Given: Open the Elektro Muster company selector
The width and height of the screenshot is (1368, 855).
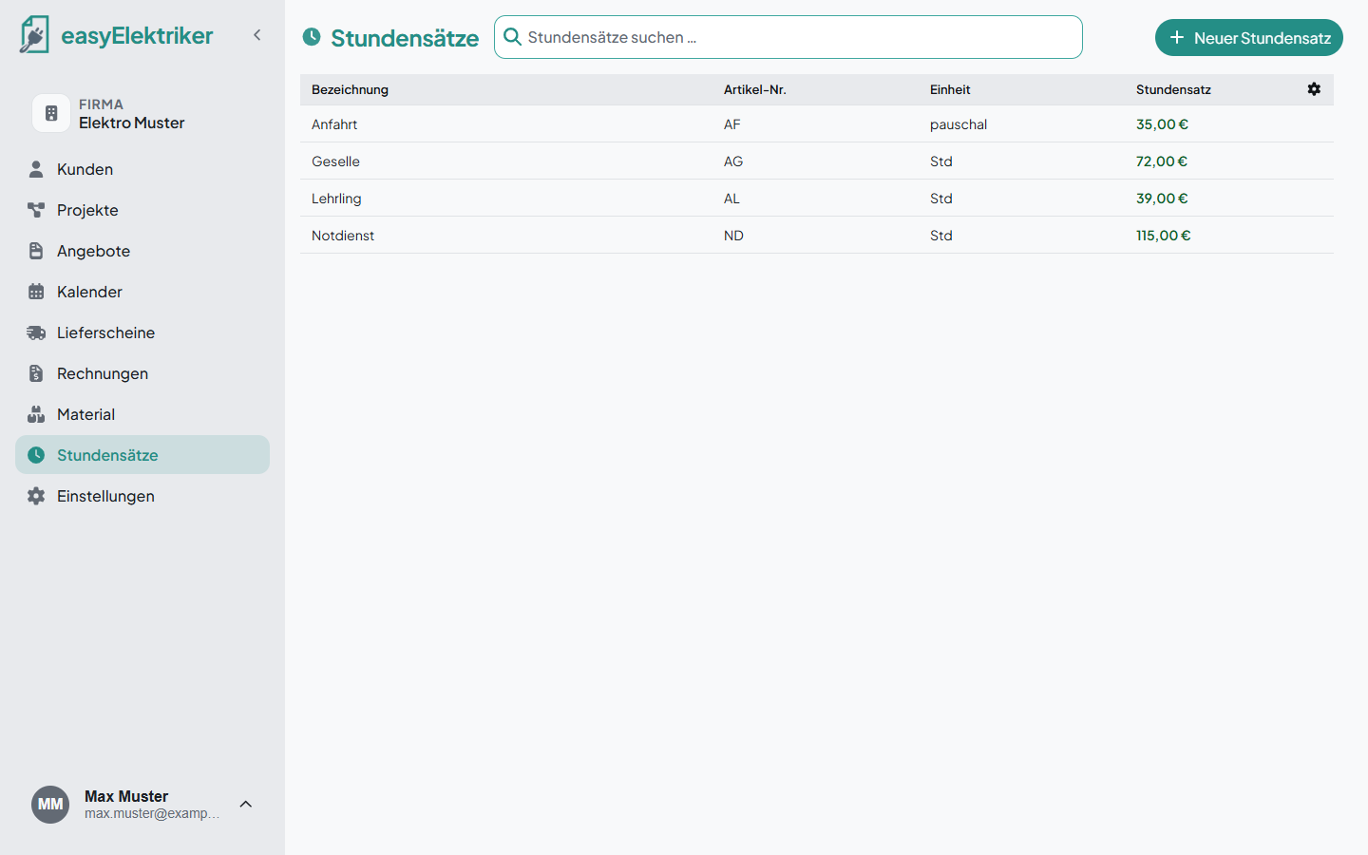Looking at the screenshot, I should pyautogui.click(x=142, y=113).
